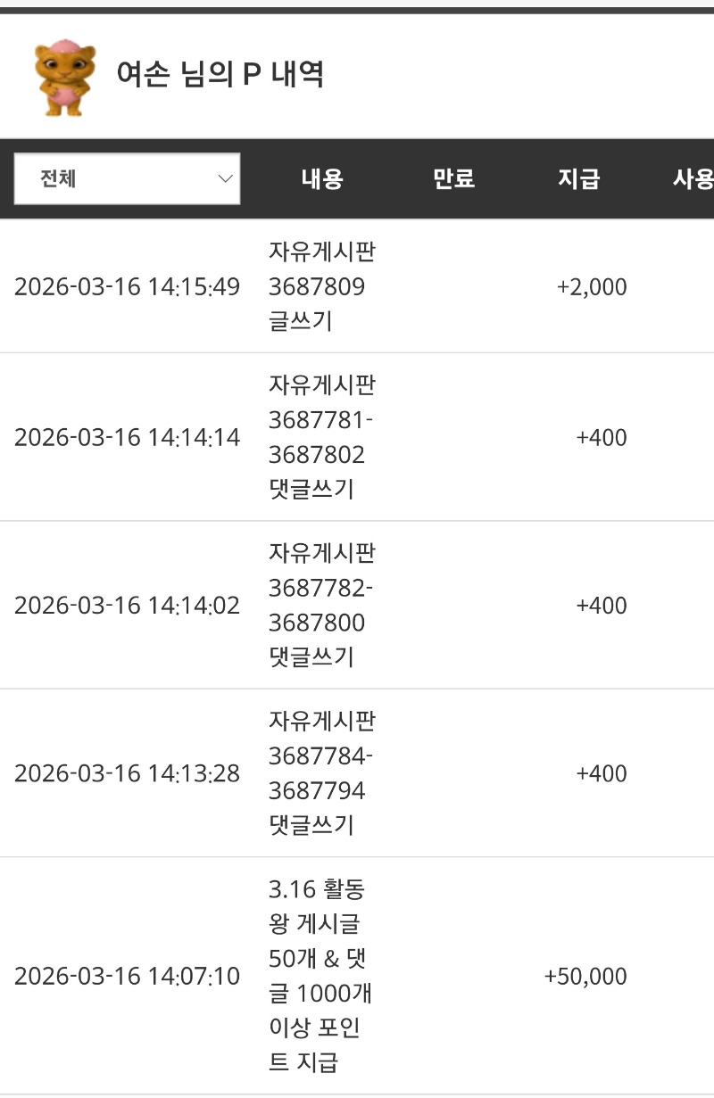Click the 여손 님의 P 내역 title
Screen dimensions: 714x1098
(220, 75)
